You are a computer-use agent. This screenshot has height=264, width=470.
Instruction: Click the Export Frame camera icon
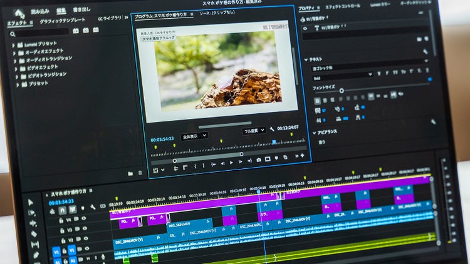(258, 160)
